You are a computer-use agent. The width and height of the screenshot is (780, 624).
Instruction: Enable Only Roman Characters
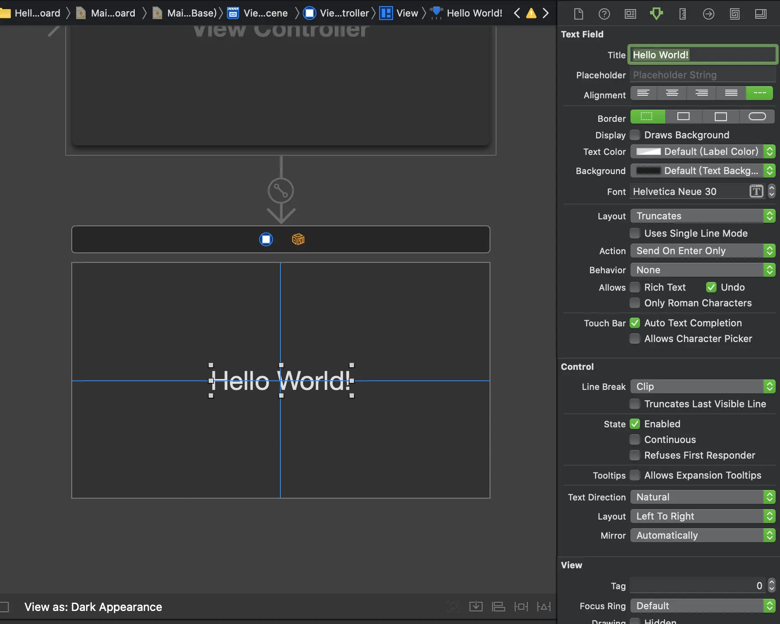tap(635, 303)
